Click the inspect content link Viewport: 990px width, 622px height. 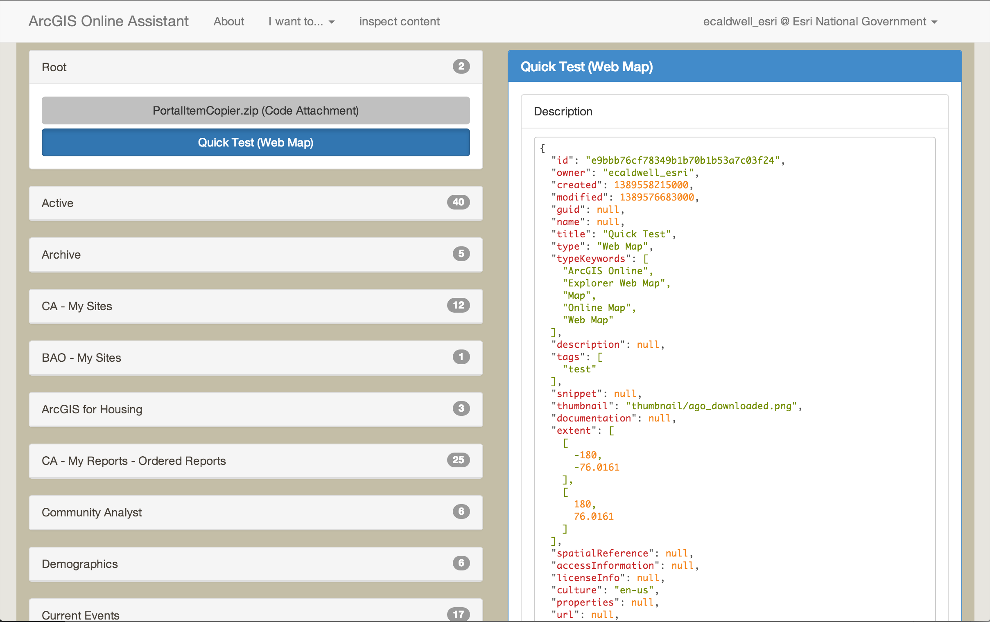(x=399, y=21)
